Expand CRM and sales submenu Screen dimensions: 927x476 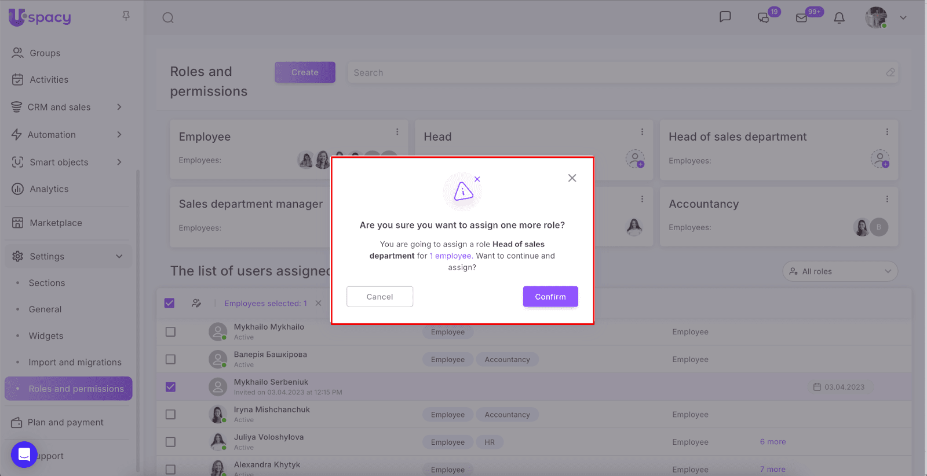119,107
